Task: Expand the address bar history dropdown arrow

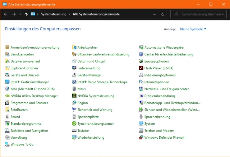Action: pos(156,14)
